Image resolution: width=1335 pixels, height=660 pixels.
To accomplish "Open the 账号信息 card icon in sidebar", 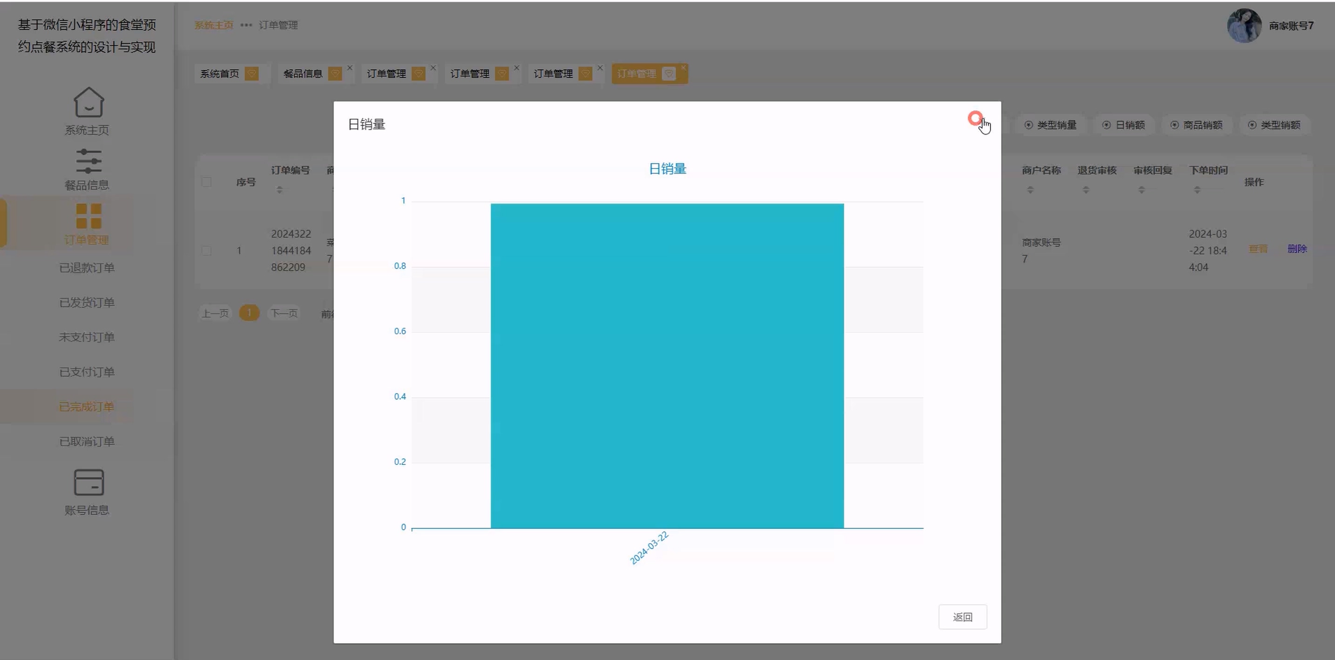I will click(x=88, y=482).
